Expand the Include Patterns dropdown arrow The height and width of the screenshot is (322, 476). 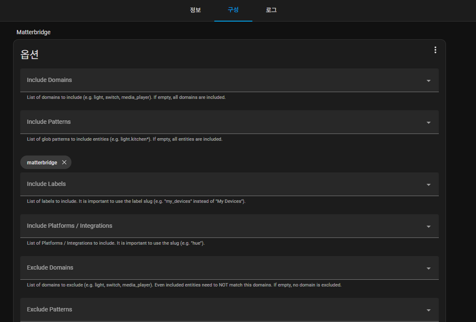(428, 123)
